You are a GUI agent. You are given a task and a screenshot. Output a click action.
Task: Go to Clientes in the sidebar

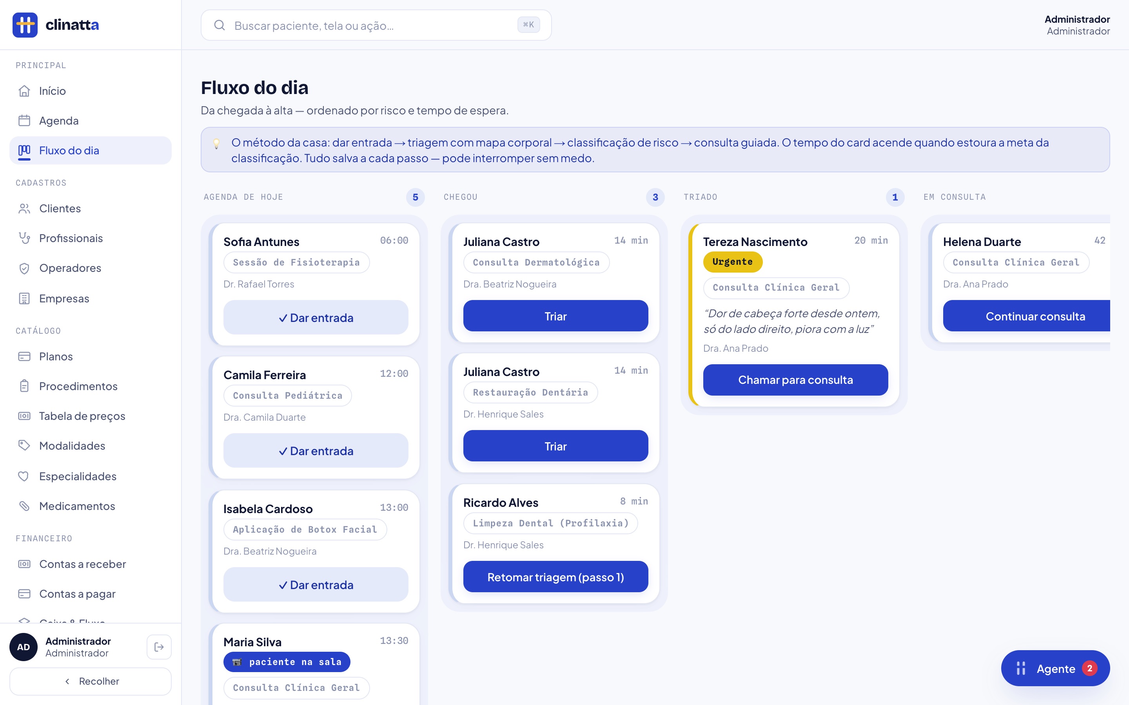[x=91, y=208]
